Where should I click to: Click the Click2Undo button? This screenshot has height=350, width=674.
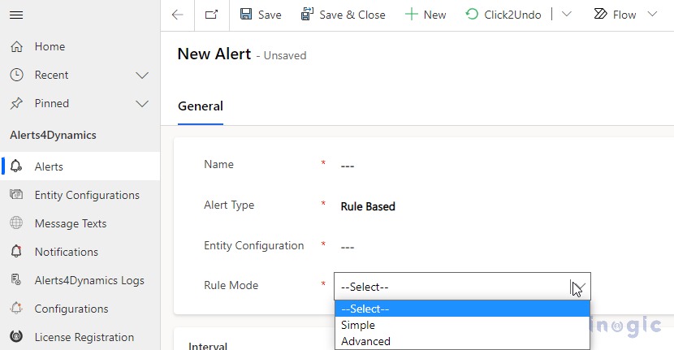(503, 15)
